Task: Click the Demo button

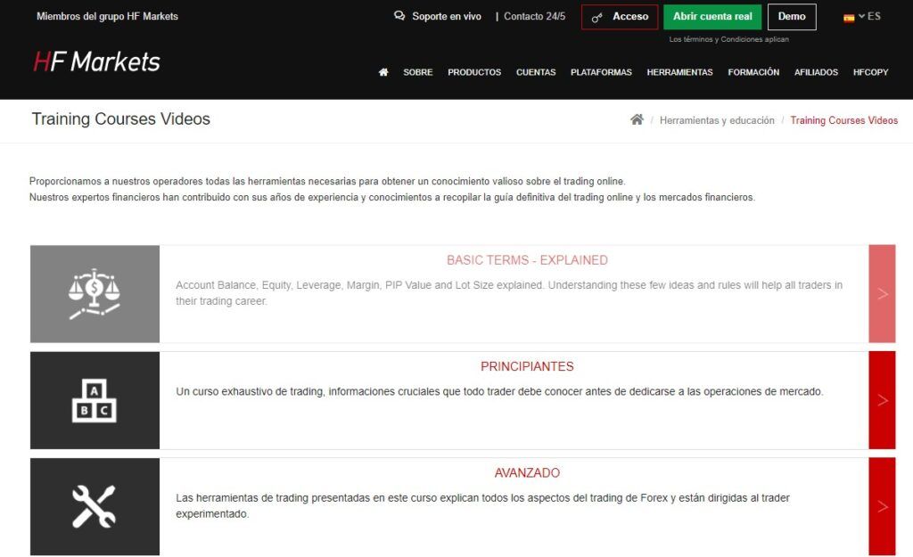Action: 792,17
